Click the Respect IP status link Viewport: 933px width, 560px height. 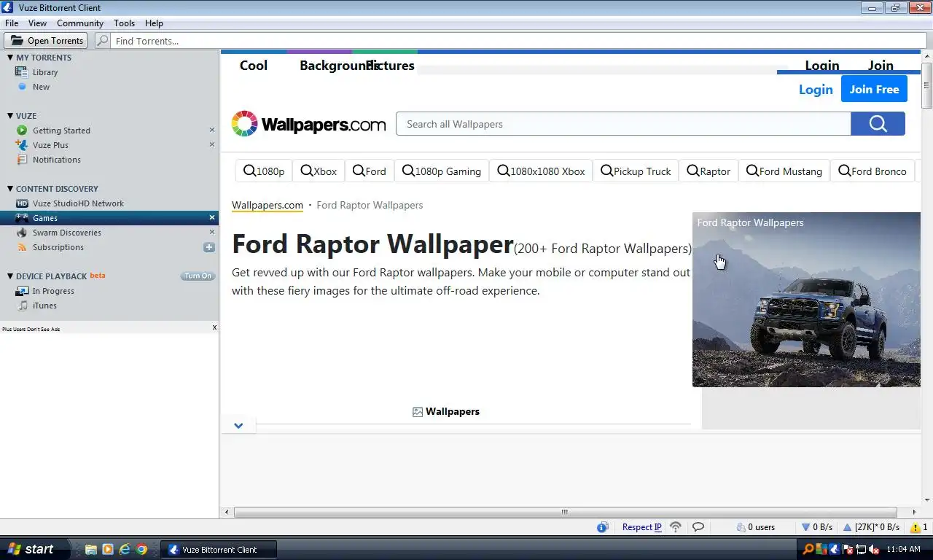pyautogui.click(x=641, y=527)
